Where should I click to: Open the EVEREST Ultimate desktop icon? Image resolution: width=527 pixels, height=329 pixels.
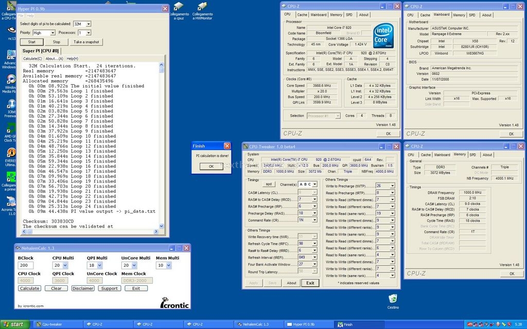pos(10,157)
